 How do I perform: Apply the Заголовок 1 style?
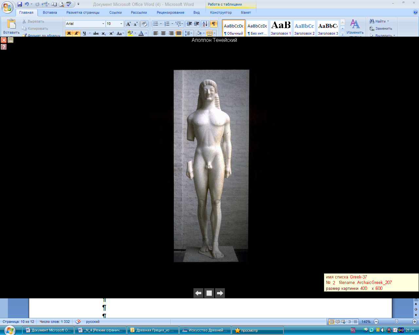pyautogui.click(x=281, y=28)
